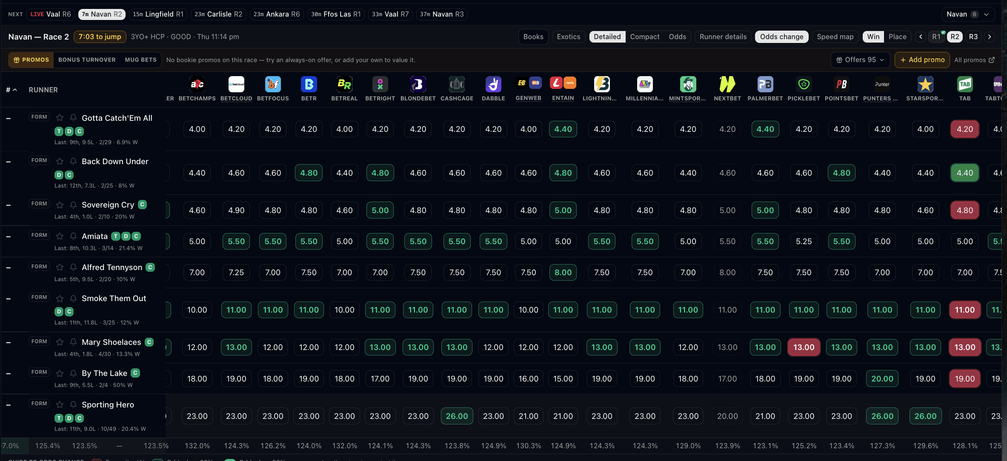The height and width of the screenshot is (461, 1007).
Task: Click the 7:03 to jump countdown
Action: point(100,37)
